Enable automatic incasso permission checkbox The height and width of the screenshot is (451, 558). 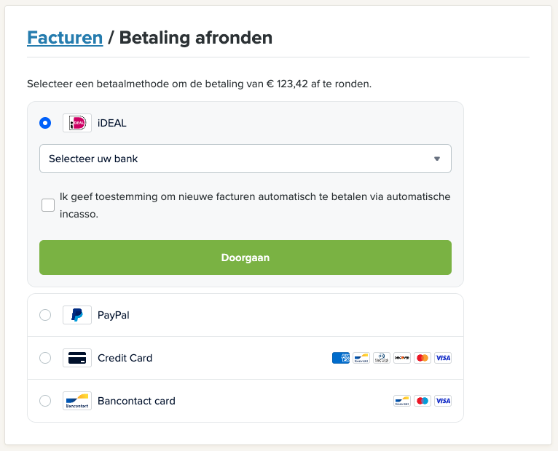point(48,205)
